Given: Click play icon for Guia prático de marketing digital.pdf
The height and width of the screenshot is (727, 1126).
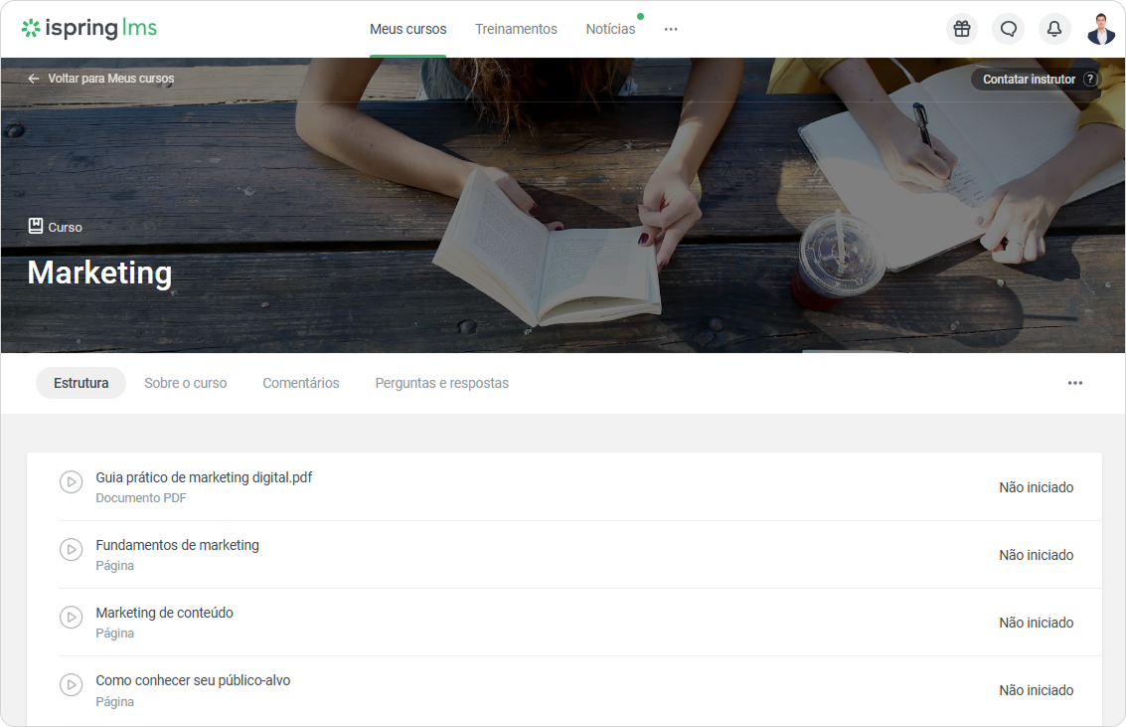Looking at the screenshot, I should (x=72, y=482).
